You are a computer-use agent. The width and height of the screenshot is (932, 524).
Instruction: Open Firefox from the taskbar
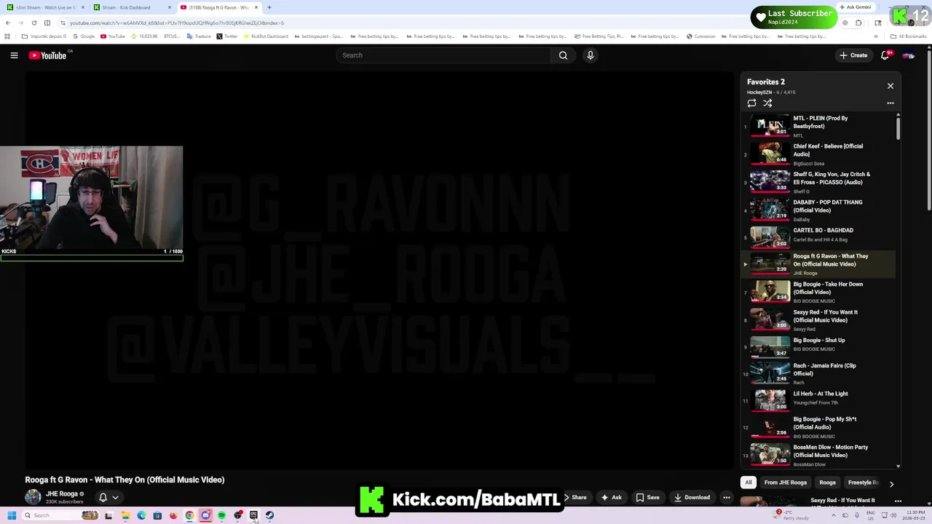(173, 515)
